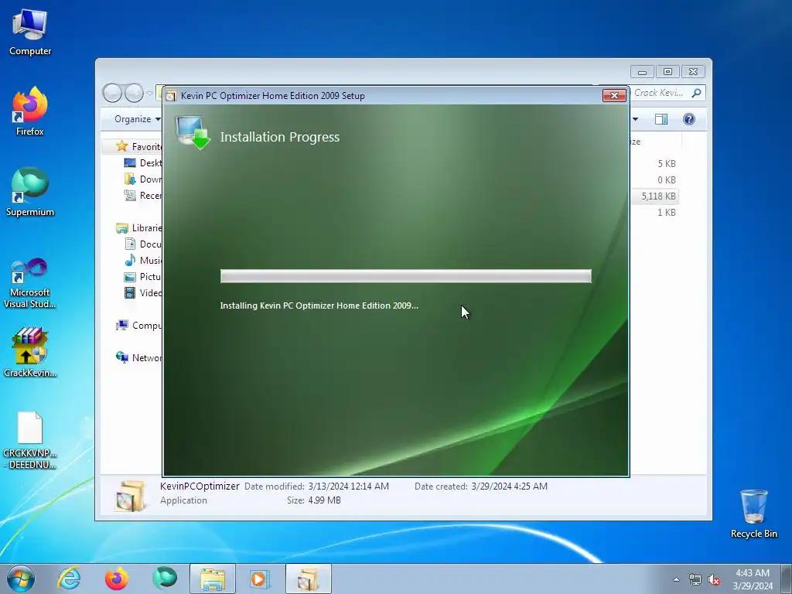Open recent pages dropdown in Explorer
This screenshot has width=792, height=594.
149,94
